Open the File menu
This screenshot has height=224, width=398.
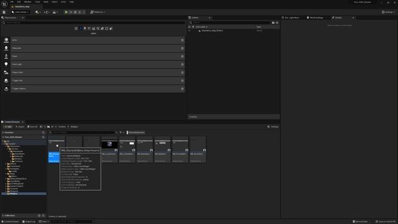pyautogui.click(x=12, y=2)
